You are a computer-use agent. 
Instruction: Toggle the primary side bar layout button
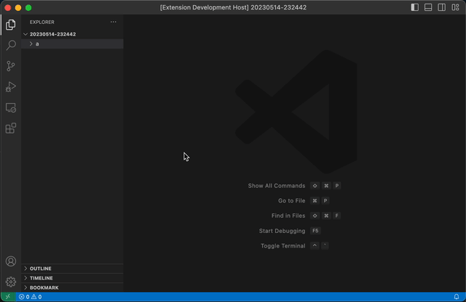point(414,7)
